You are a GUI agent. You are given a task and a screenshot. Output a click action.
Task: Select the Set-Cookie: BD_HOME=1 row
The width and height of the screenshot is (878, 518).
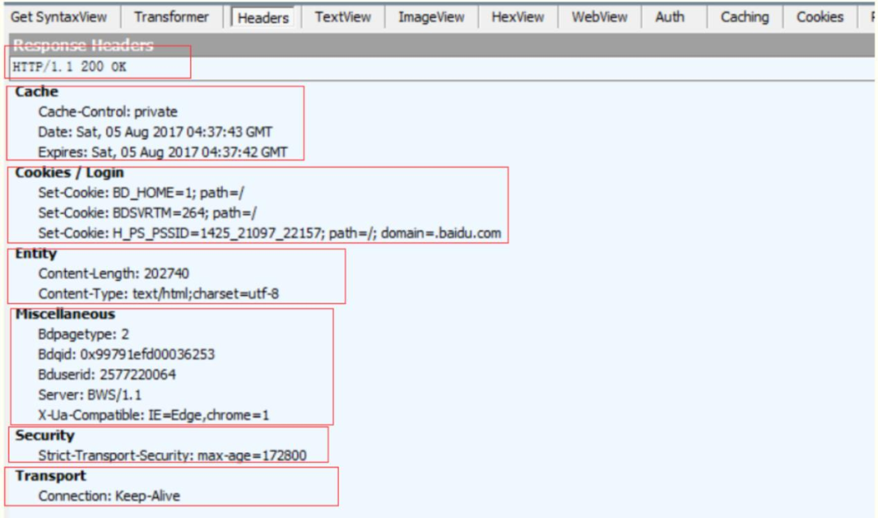click(x=141, y=193)
